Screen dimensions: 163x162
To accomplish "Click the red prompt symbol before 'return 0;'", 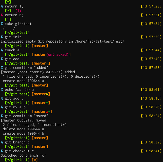I will coord(2,15).
